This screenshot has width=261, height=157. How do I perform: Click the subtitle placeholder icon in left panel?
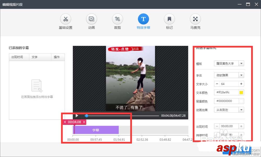pos(37,86)
